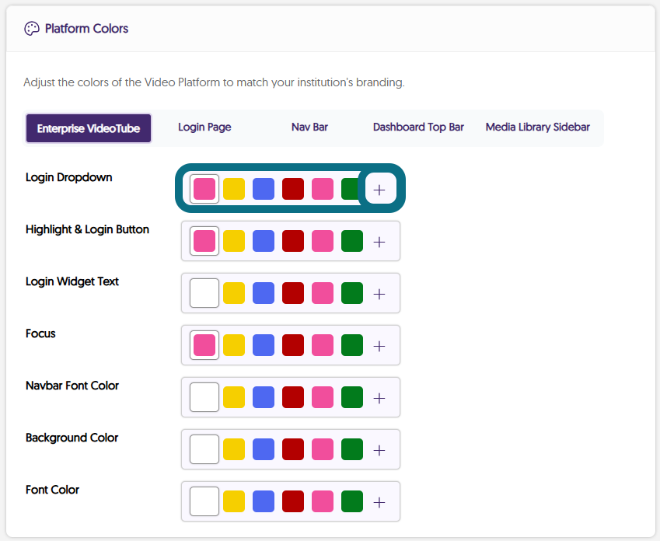Viewport: 660px width, 541px height.
Task: Add a custom Highlight & Login Button color
Action: point(379,242)
